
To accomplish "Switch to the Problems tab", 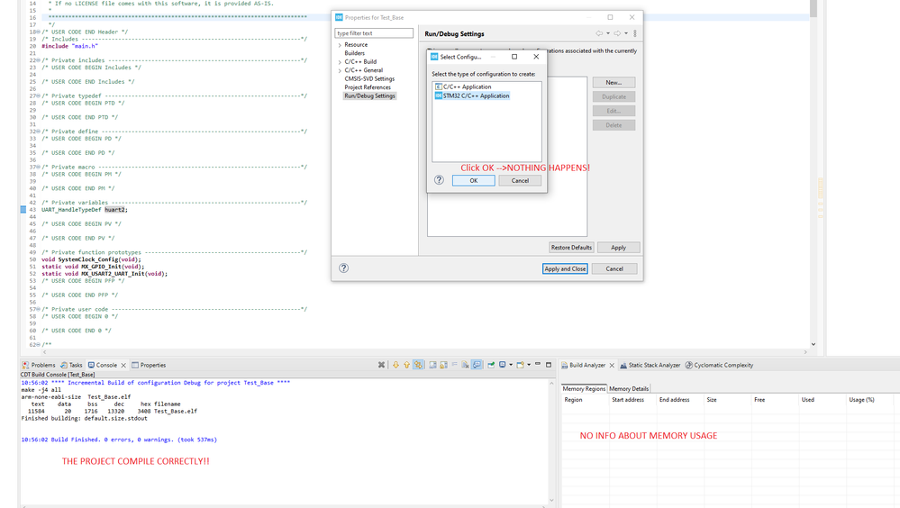I will pos(39,365).
